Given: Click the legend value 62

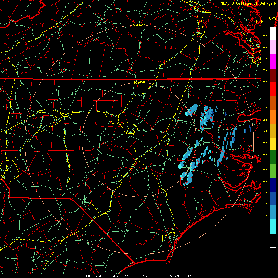Looking at the screenshot, I should [265, 46].
